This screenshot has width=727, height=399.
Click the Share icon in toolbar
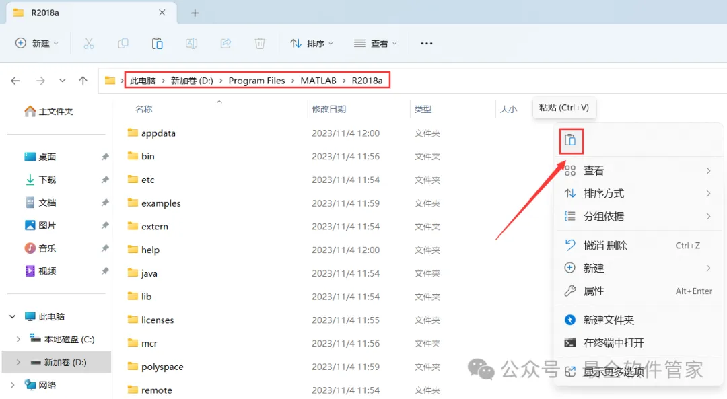click(226, 44)
